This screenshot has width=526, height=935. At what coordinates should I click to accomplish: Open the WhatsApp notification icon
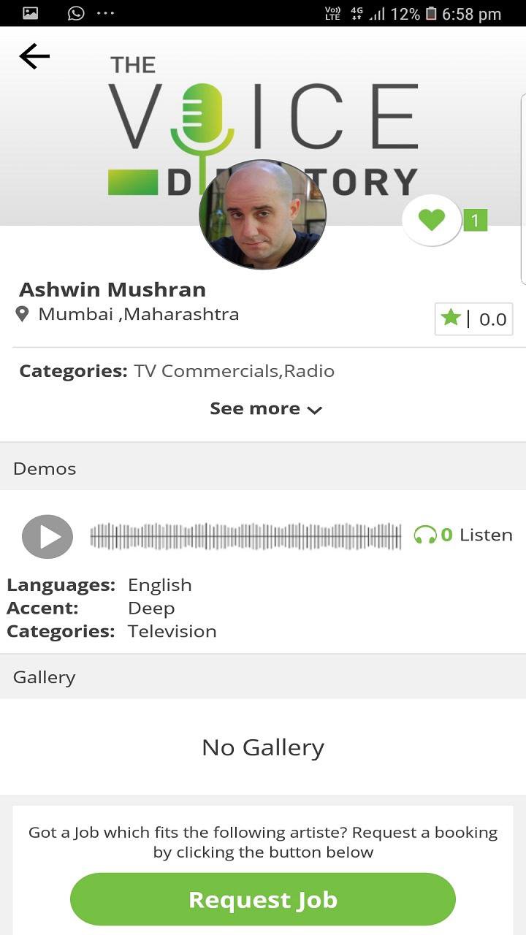76,13
